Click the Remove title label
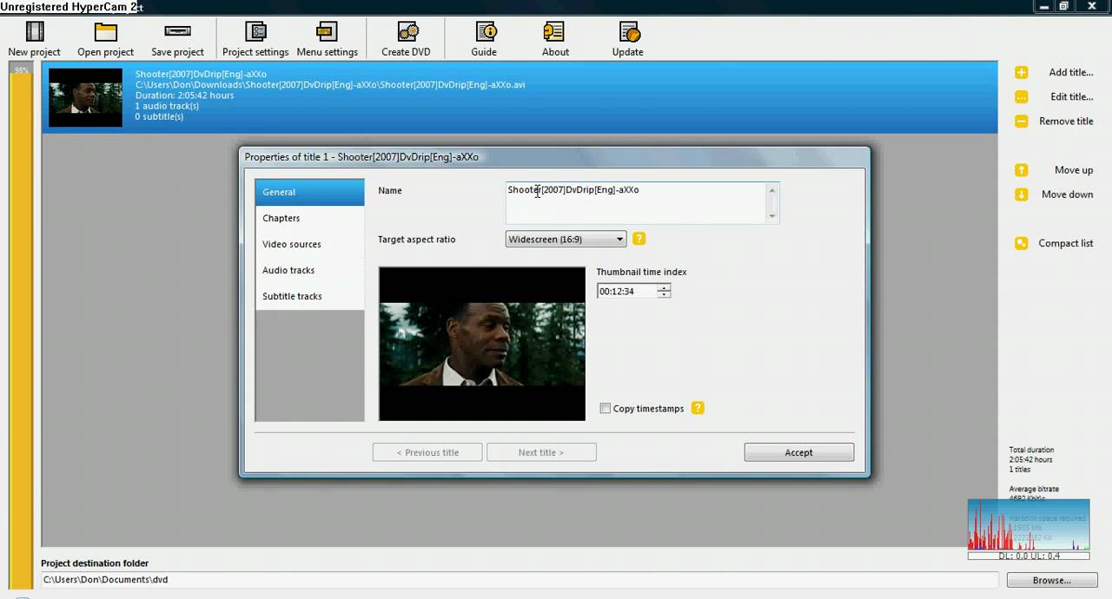Viewport: 1112px width, 599px height. point(1066,122)
